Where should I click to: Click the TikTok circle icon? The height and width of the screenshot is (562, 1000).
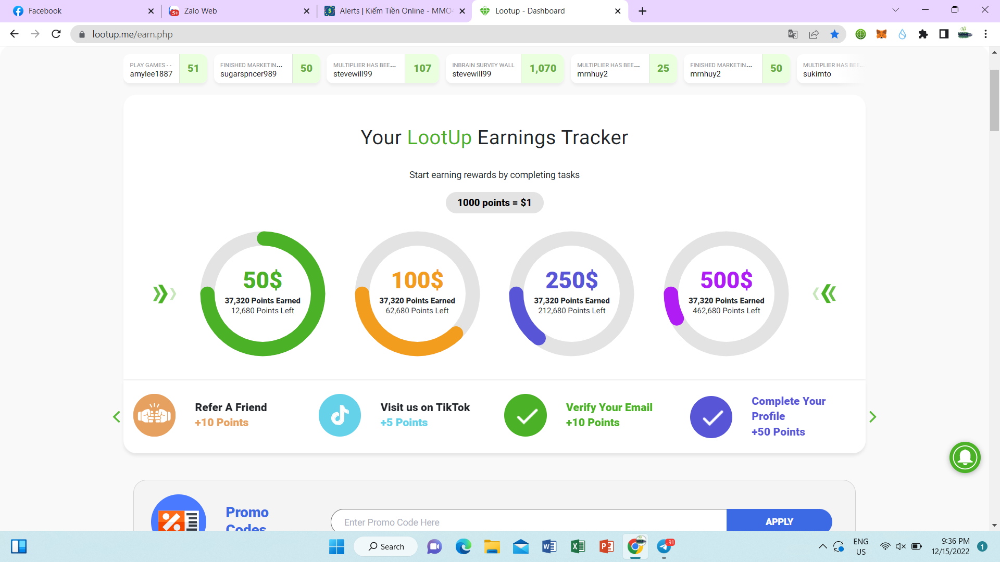[340, 415]
